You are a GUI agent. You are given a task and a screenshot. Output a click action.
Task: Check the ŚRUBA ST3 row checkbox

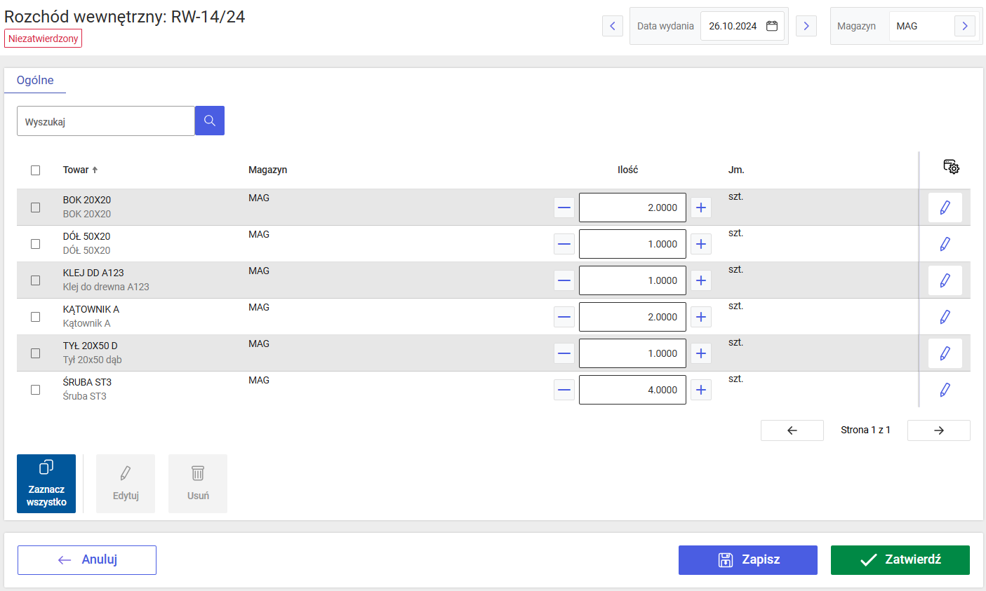pyautogui.click(x=36, y=390)
